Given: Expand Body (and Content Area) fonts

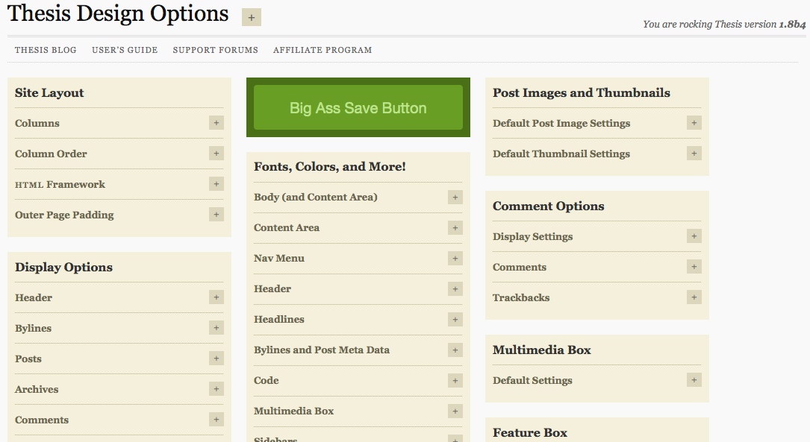Looking at the screenshot, I should [455, 197].
